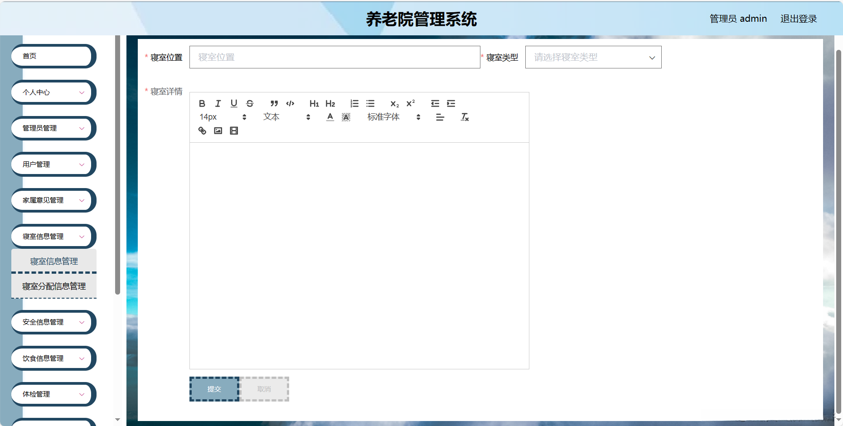Insert a hyperlink

click(x=202, y=131)
